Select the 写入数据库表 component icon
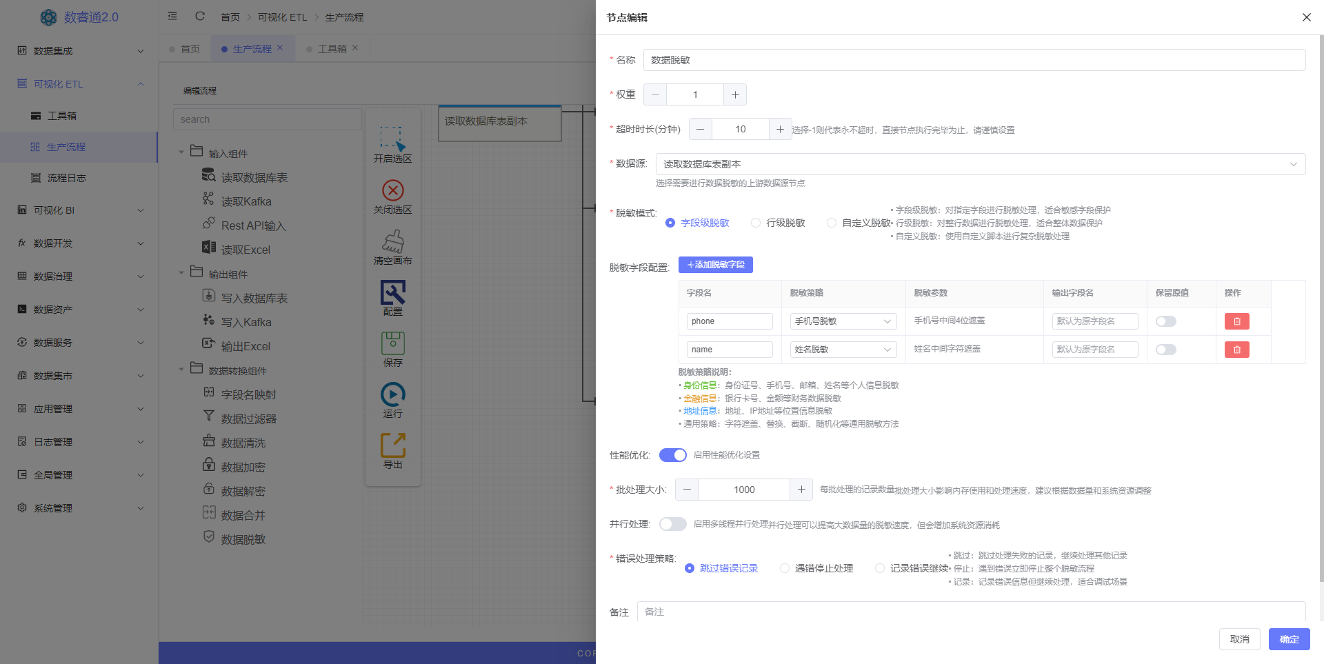This screenshot has width=1324, height=664. point(208,295)
